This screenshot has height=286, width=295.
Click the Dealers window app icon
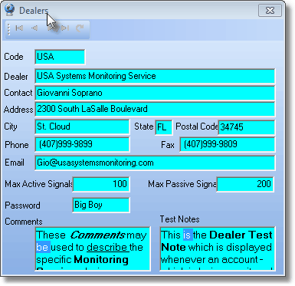tap(10, 10)
